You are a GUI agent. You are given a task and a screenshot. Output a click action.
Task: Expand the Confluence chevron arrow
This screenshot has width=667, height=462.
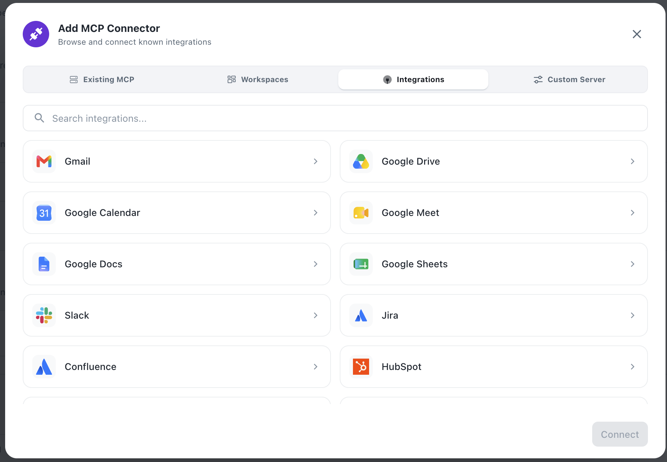316,367
